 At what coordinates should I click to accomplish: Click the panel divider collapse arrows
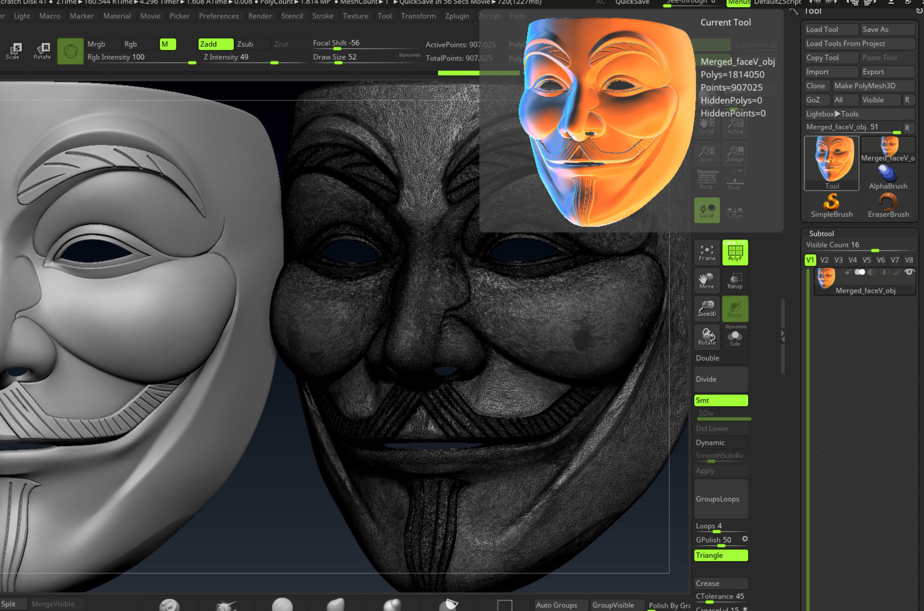[x=783, y=336]
